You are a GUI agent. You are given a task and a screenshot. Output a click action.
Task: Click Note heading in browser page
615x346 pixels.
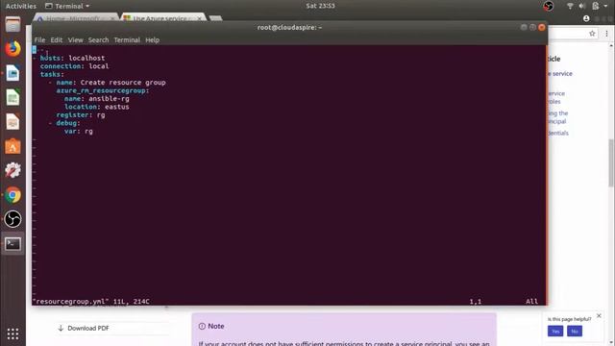tap(215, 326)
